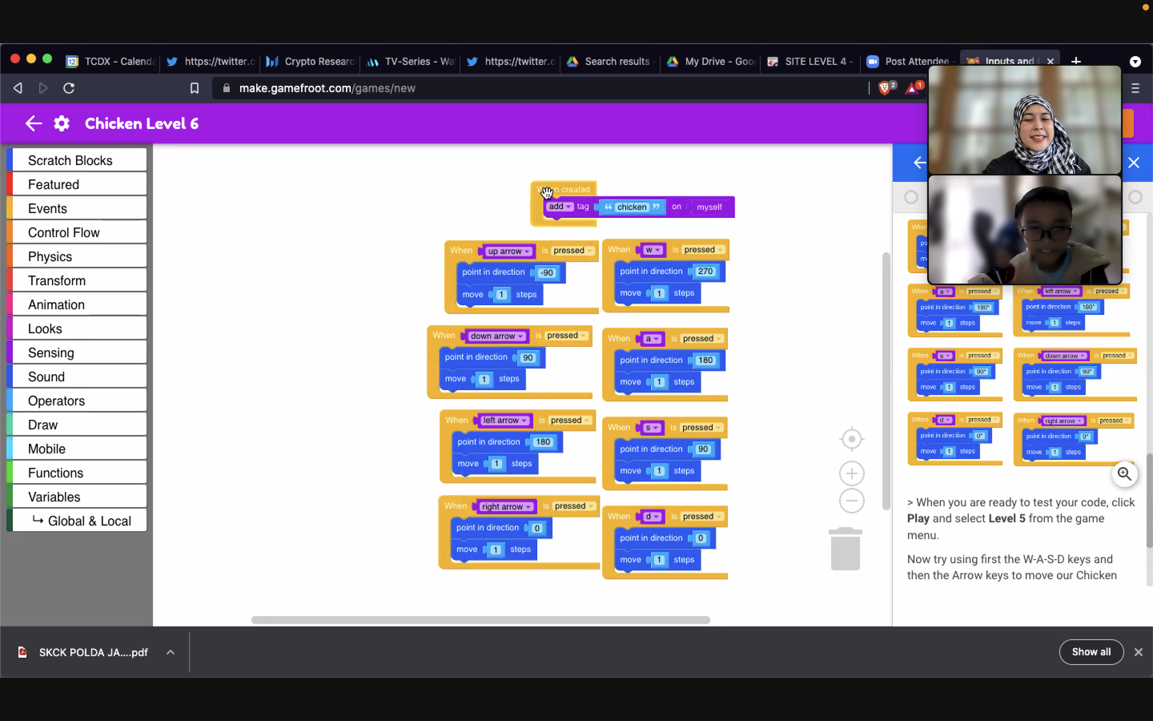The width and height of the screenshot is (1153, 721).
Task: Open the d key dropdown
Action: pyautogui.click(x=652, y=516)
